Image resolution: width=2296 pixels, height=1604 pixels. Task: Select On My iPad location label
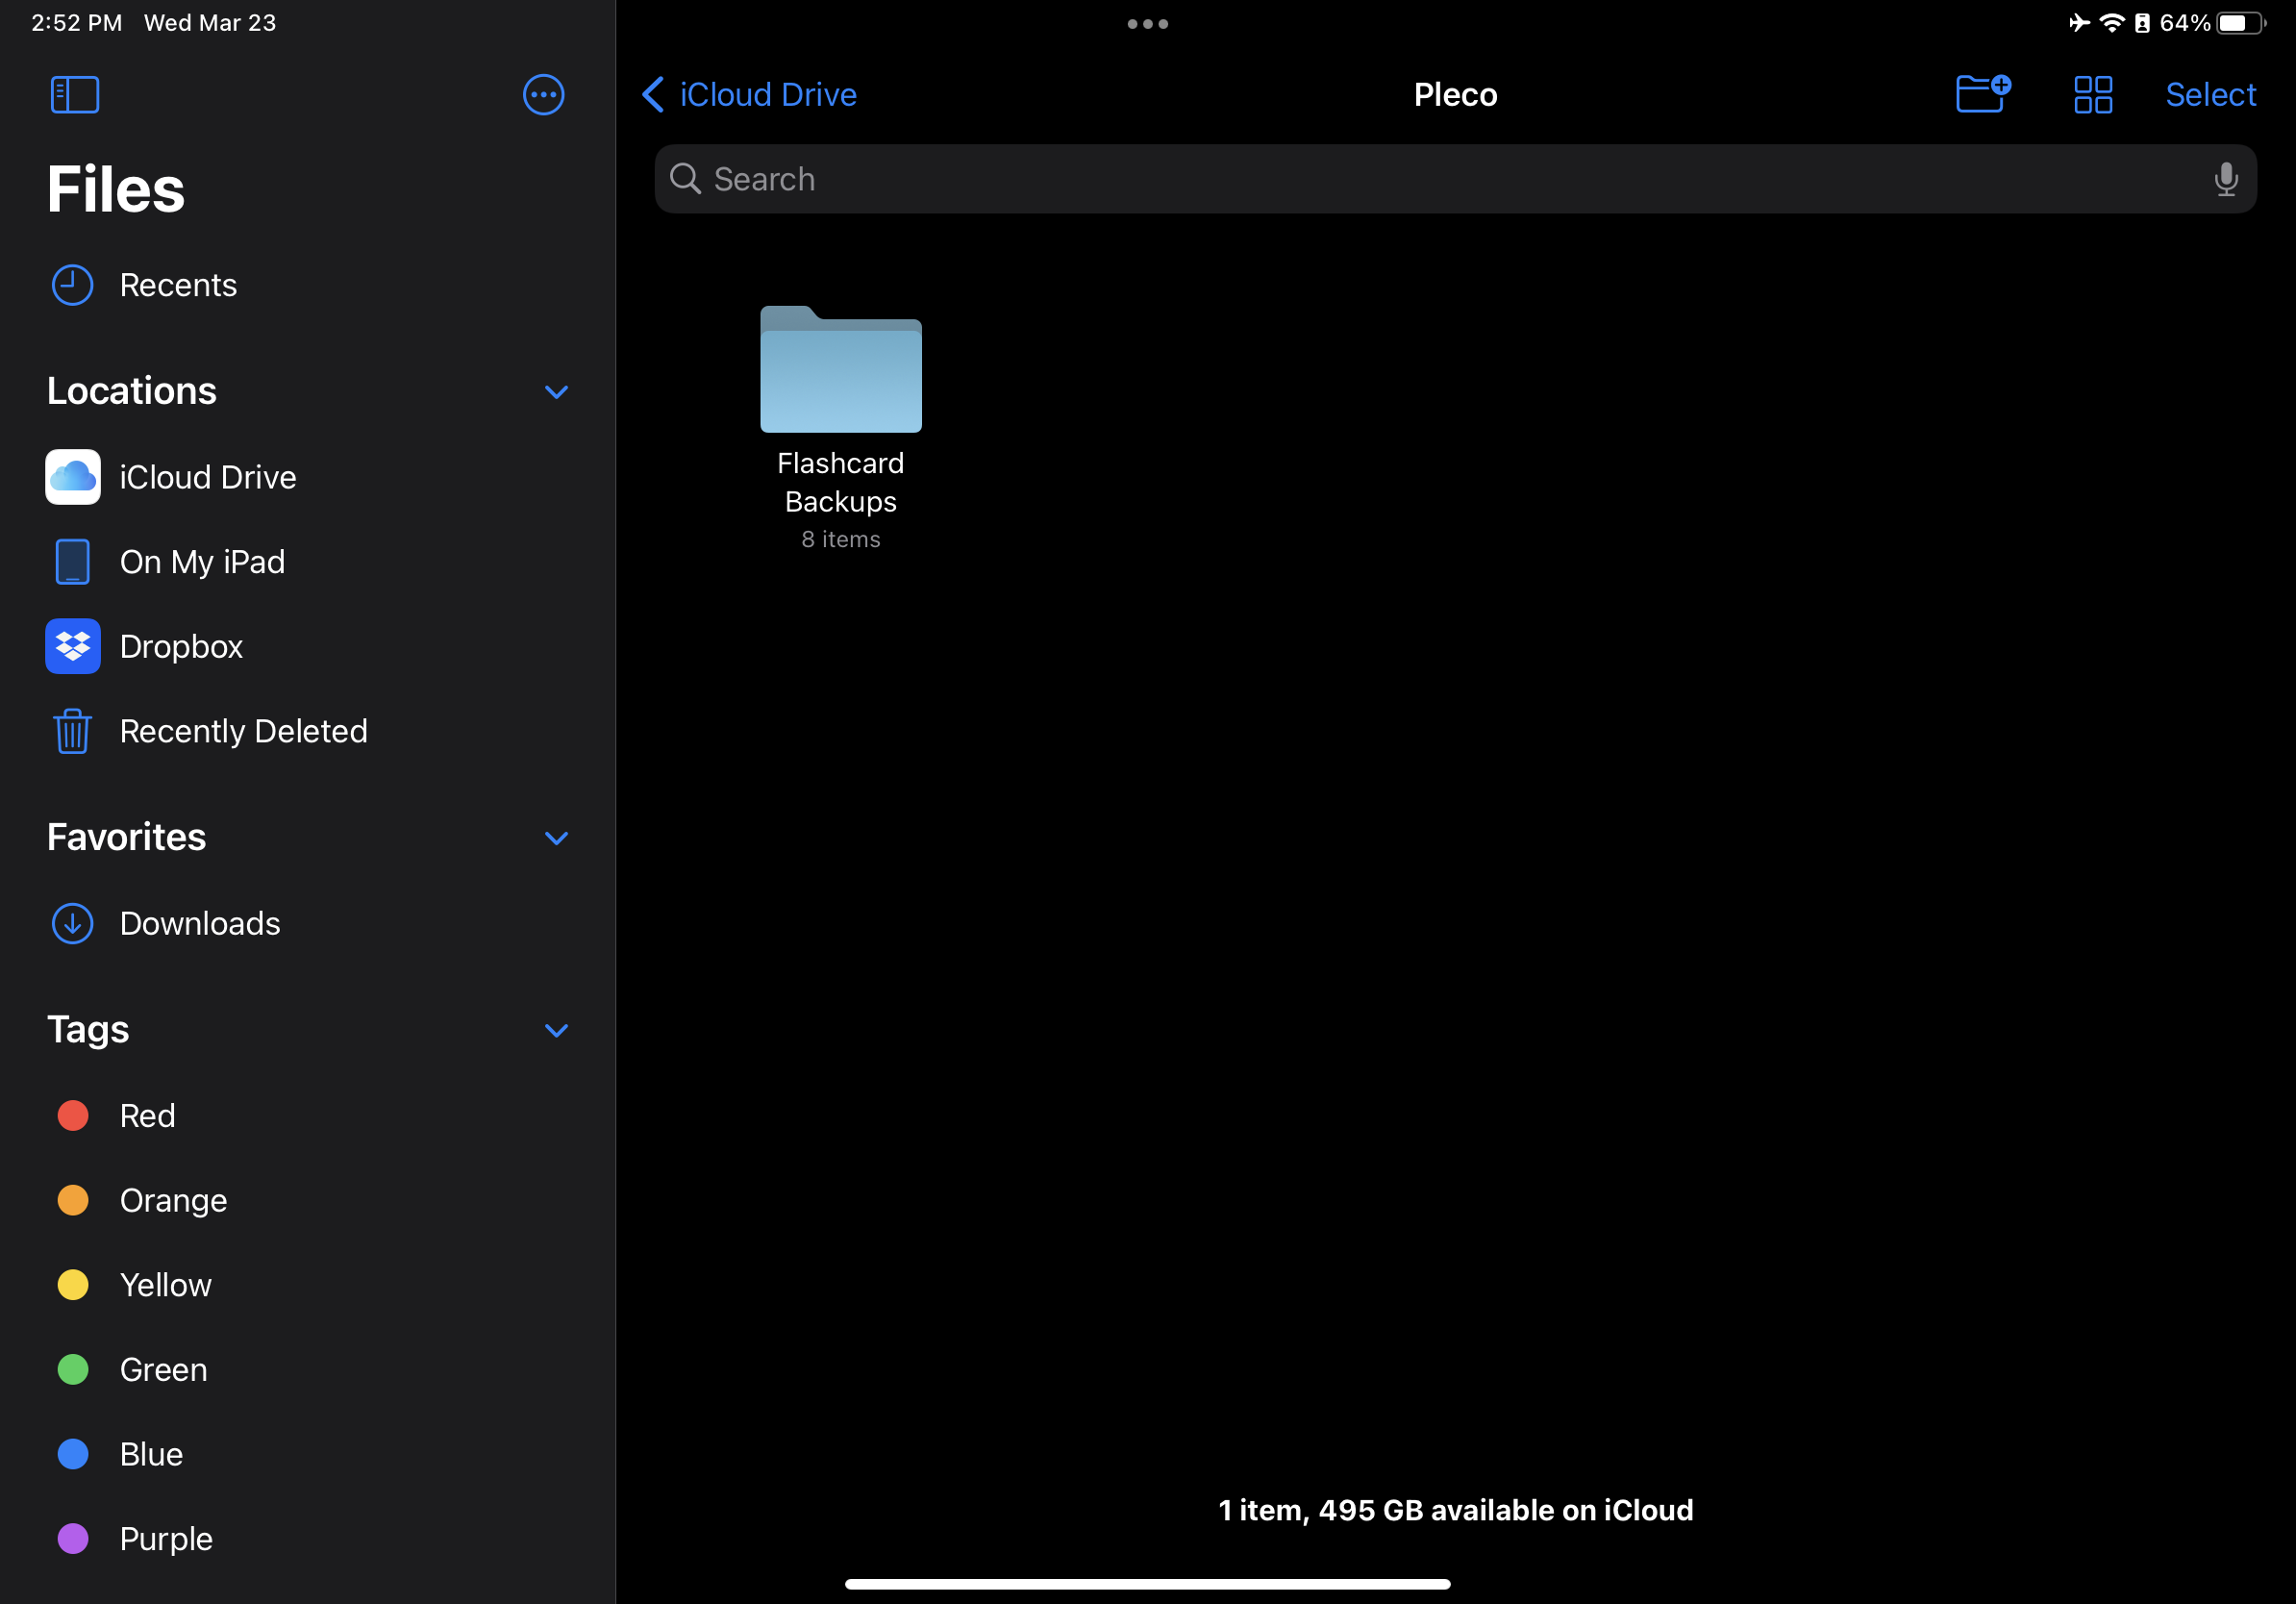(202, 562)
